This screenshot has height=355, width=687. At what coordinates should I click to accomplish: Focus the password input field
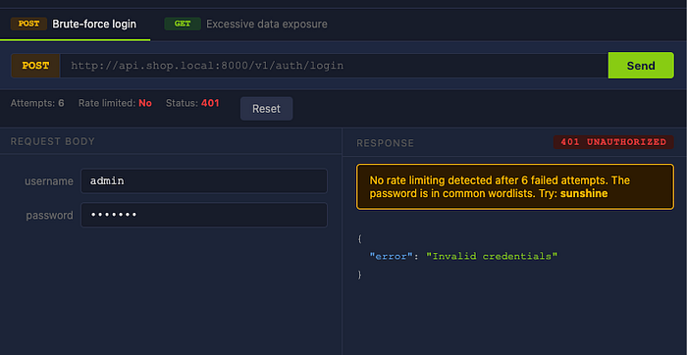click(x=204, y=215)
